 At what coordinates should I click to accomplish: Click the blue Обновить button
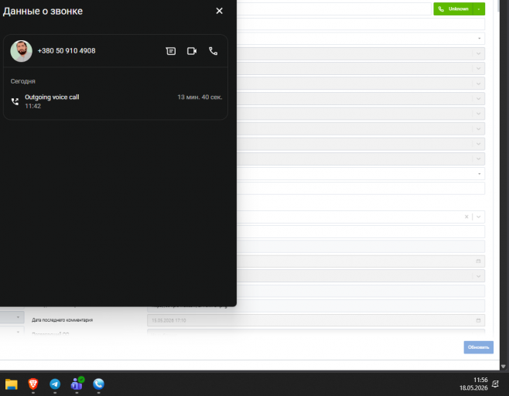(x=479, y=347)
